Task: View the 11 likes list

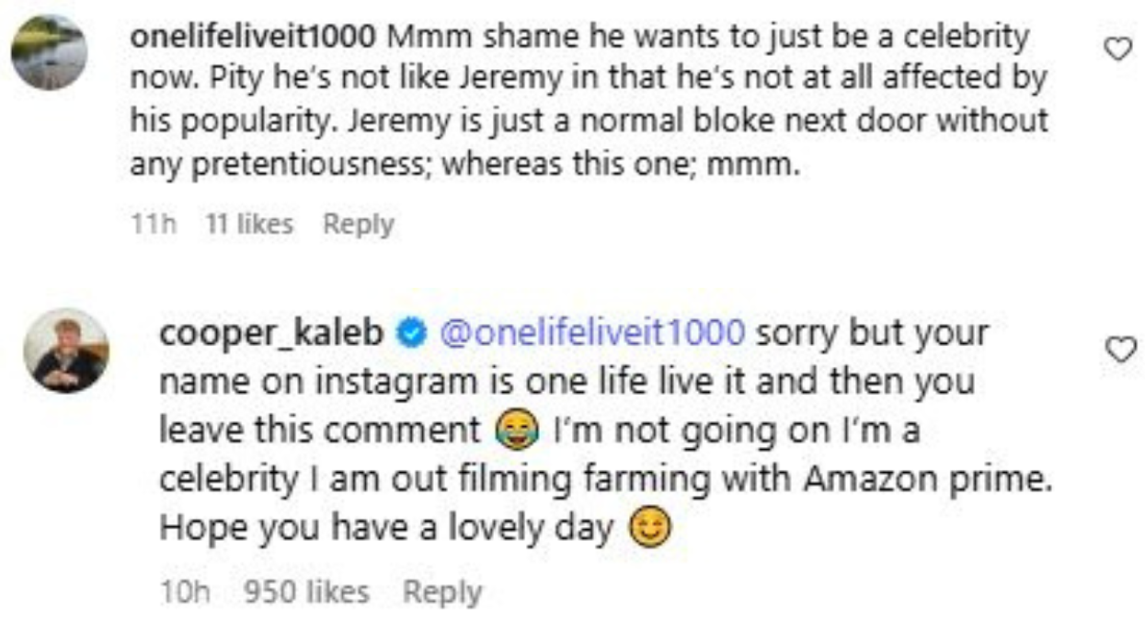Action: 249,224
